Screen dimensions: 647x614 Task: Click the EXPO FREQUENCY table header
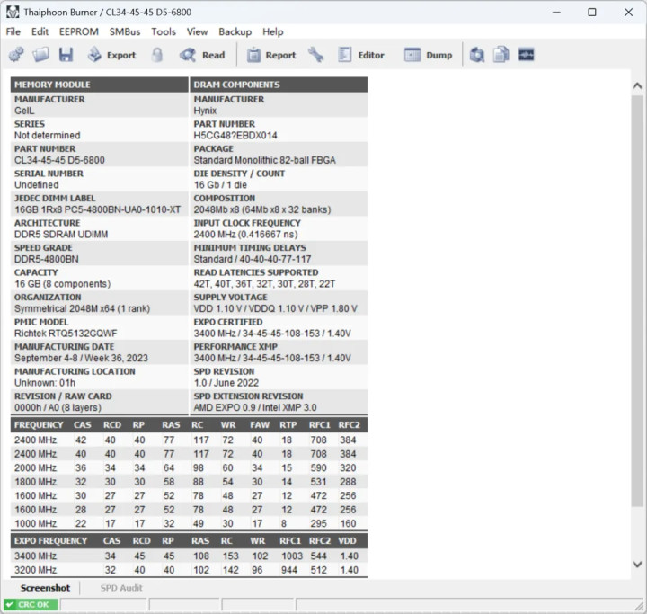click(x=50, y=541)
